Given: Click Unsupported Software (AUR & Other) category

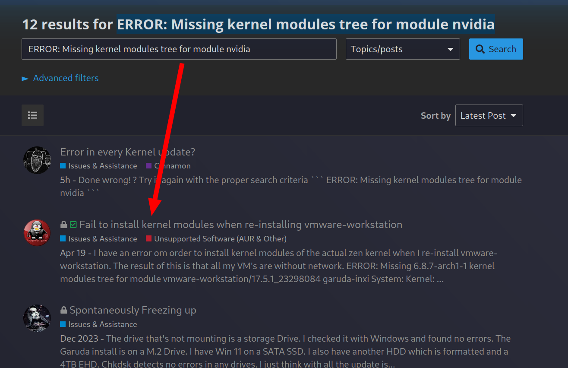Looking at the screenshot, I should point(216,239).
